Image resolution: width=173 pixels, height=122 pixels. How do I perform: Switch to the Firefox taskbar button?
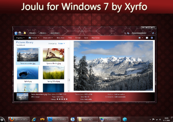click(19, 119)
